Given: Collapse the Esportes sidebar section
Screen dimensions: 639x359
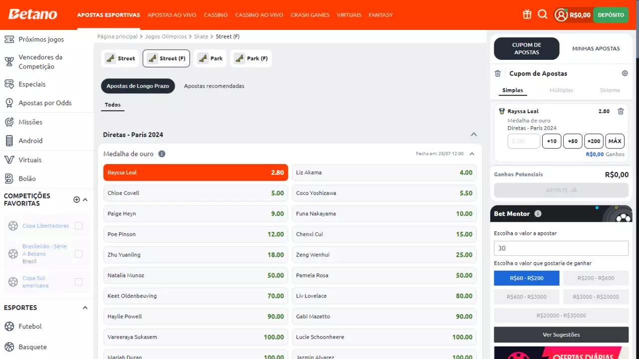Looking at the screenshot, I should tap(85, 308).
